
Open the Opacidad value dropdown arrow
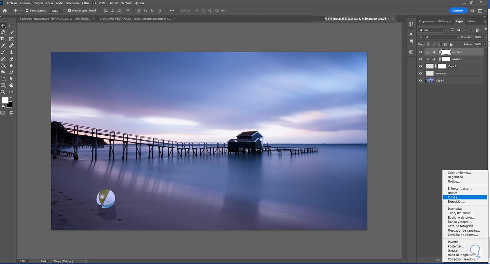point(484,37)
